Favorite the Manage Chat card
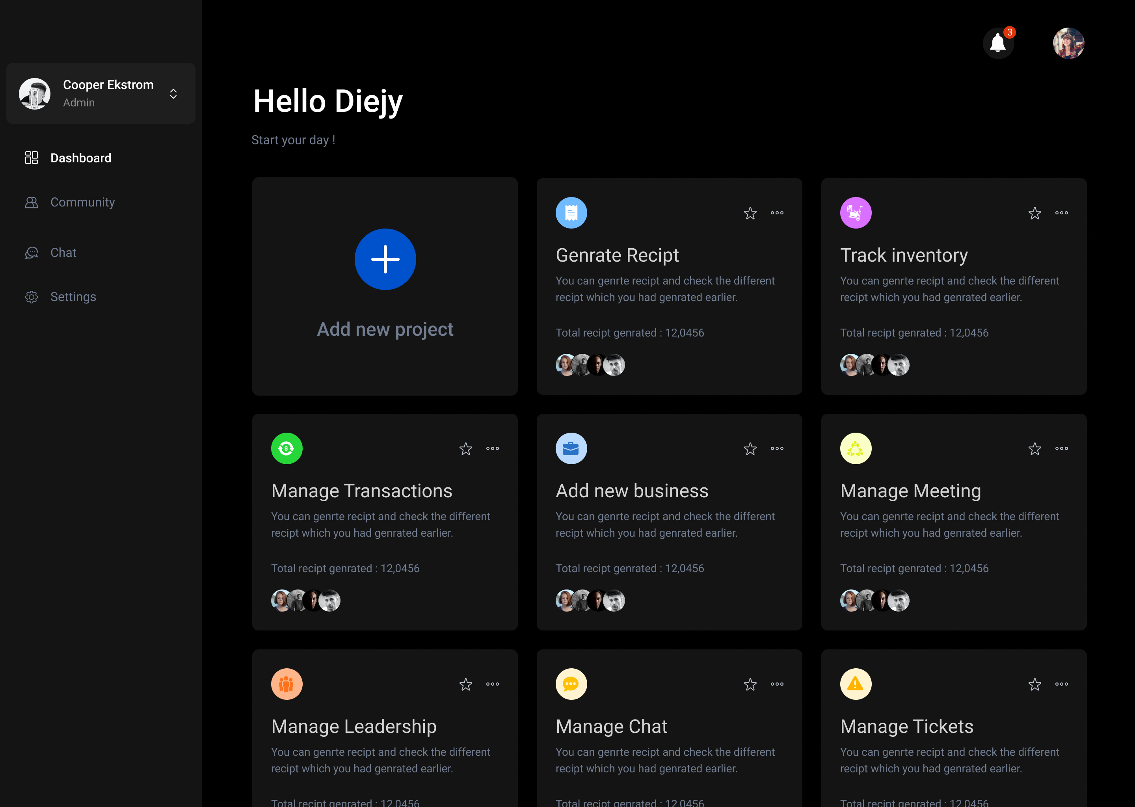Screen dimensions: 1135x807 [x=750, y=684]
